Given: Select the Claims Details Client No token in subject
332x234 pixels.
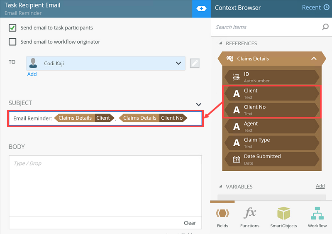Looking at the screenshot, I should pyautogui.click(x=153, y=118).
